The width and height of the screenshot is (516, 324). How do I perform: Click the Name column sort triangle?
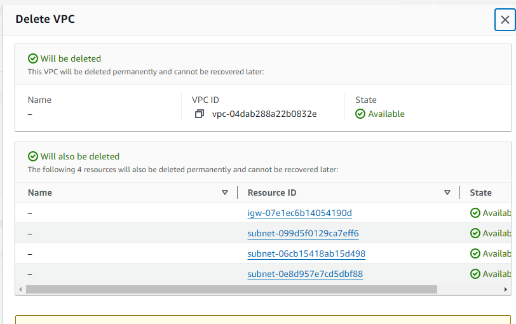click(224, 192)
